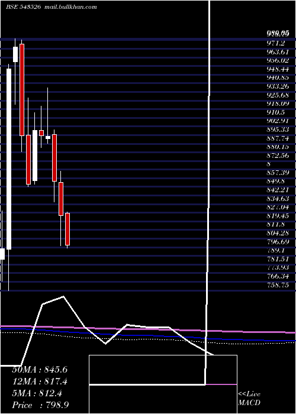Click the 971.2 price axis label

(x=276, y=43)
